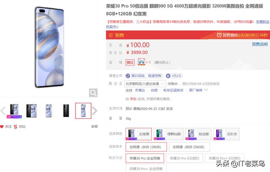Click the gift product image next to 赠品

click(x=141, y=62)
